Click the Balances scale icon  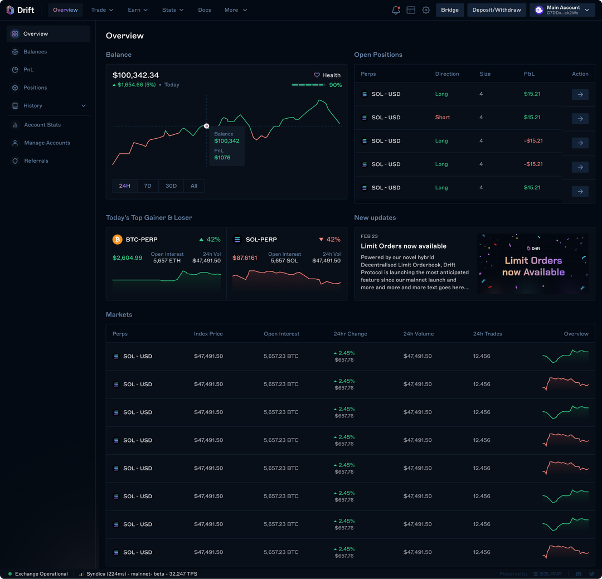15,52
